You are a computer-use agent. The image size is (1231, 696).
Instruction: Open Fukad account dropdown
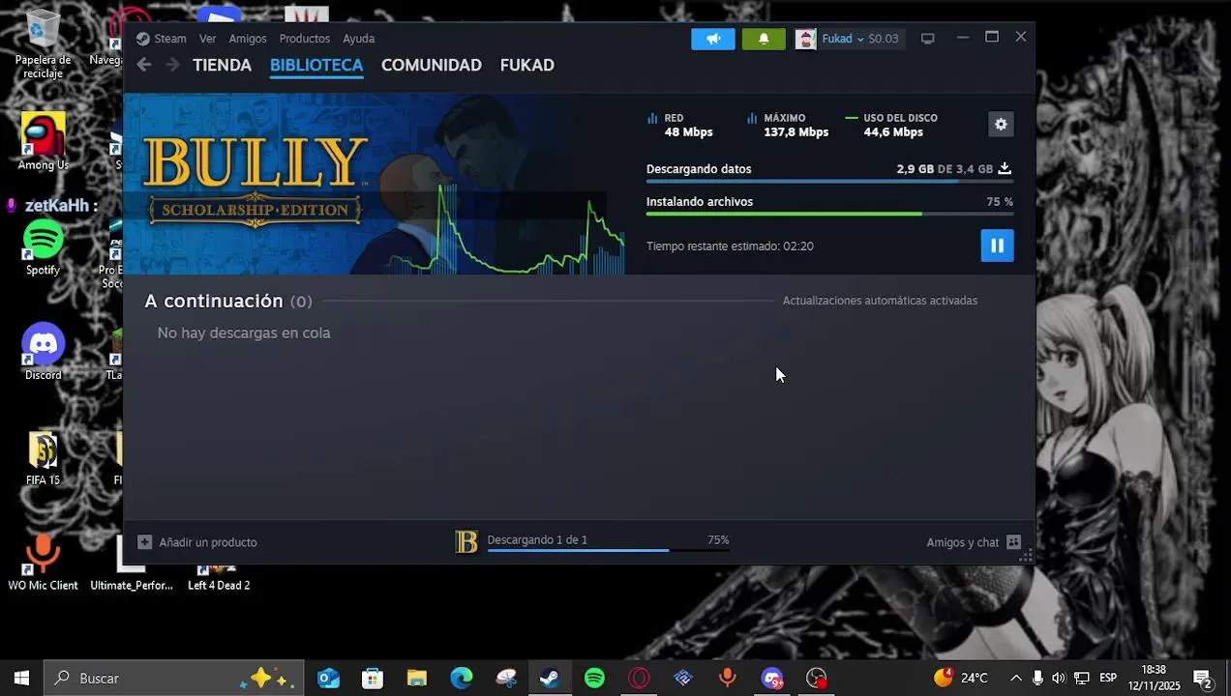pyautogui.click(x=842, y=39)
